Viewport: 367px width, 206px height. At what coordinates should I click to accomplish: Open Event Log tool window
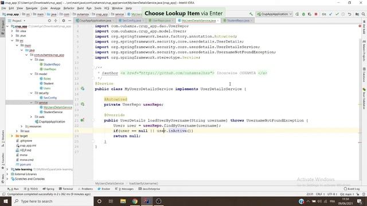(352, 189)
